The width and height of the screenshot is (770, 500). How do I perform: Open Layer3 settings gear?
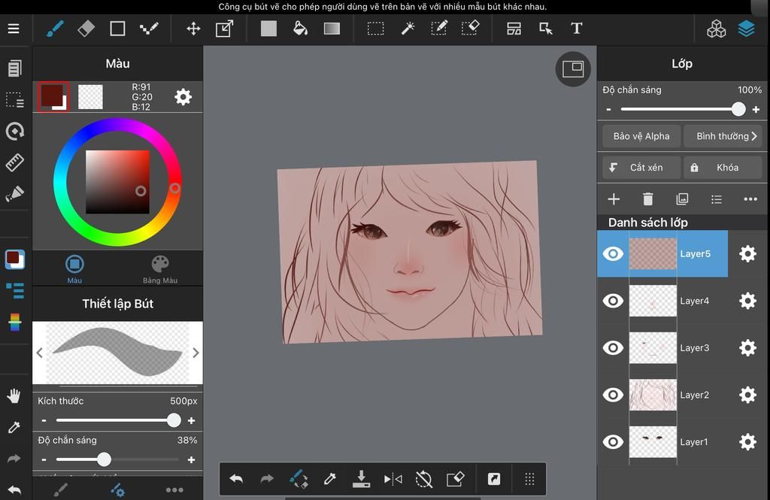pyautogui.click(x=747, y=347)
